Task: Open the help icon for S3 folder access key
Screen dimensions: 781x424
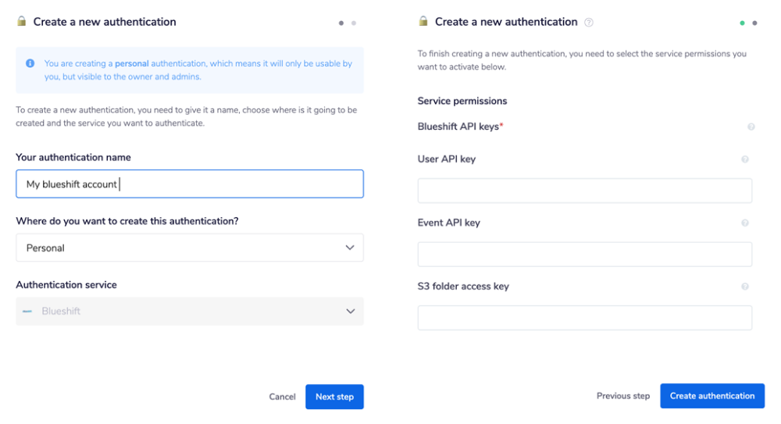Action: (745, 287)
